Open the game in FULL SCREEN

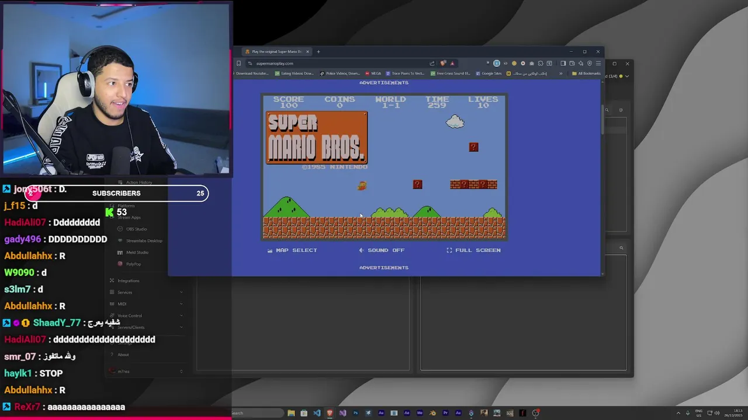pyautogui.click(x=473, y=250)
